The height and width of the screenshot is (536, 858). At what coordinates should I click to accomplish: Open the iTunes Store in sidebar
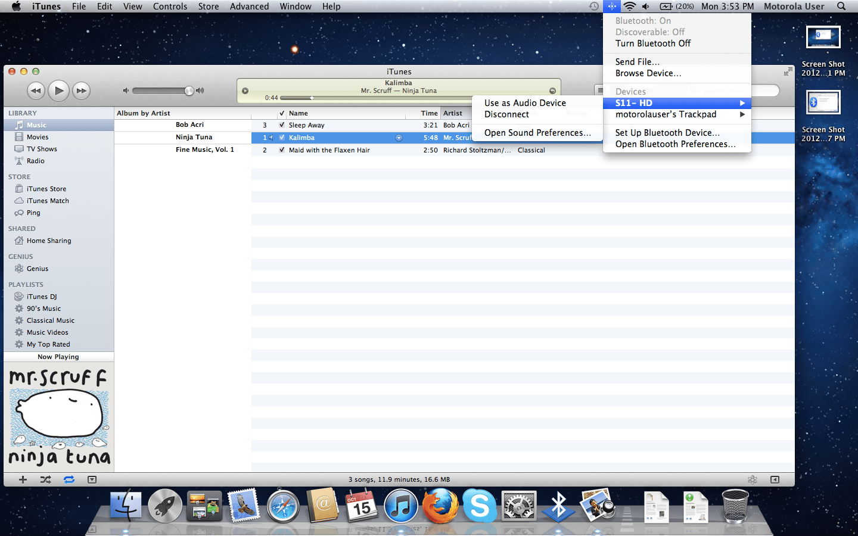pyautogui.click(x=46, y=189)
